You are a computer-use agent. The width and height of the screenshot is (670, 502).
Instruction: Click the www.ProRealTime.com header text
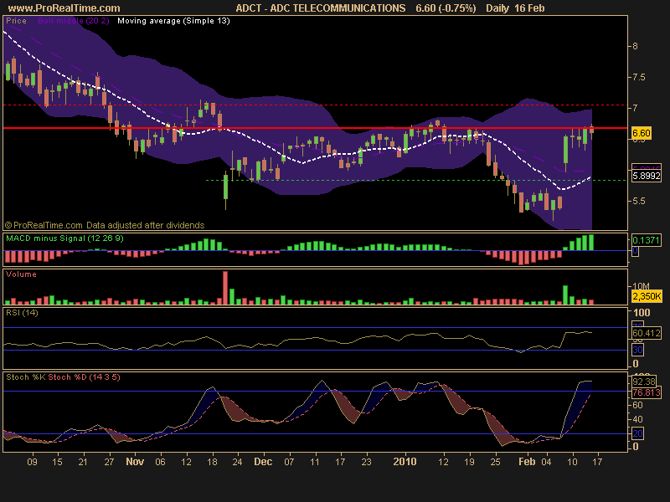click(x=64, y=8)
